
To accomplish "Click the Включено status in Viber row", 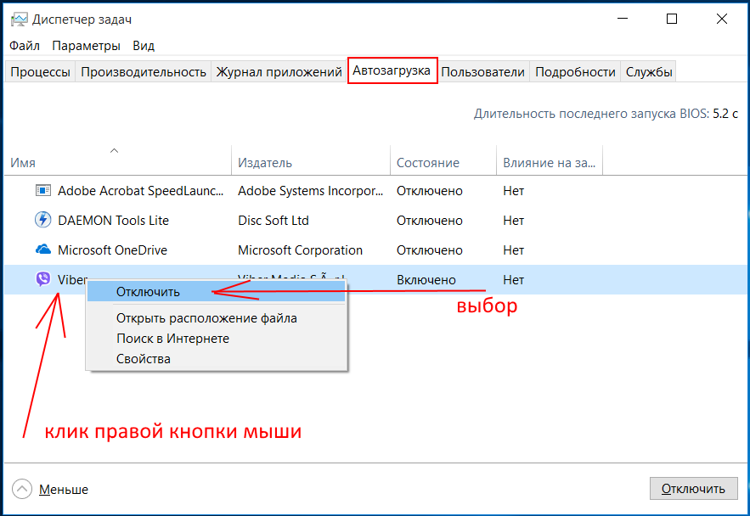I will (x=426, y=279).
